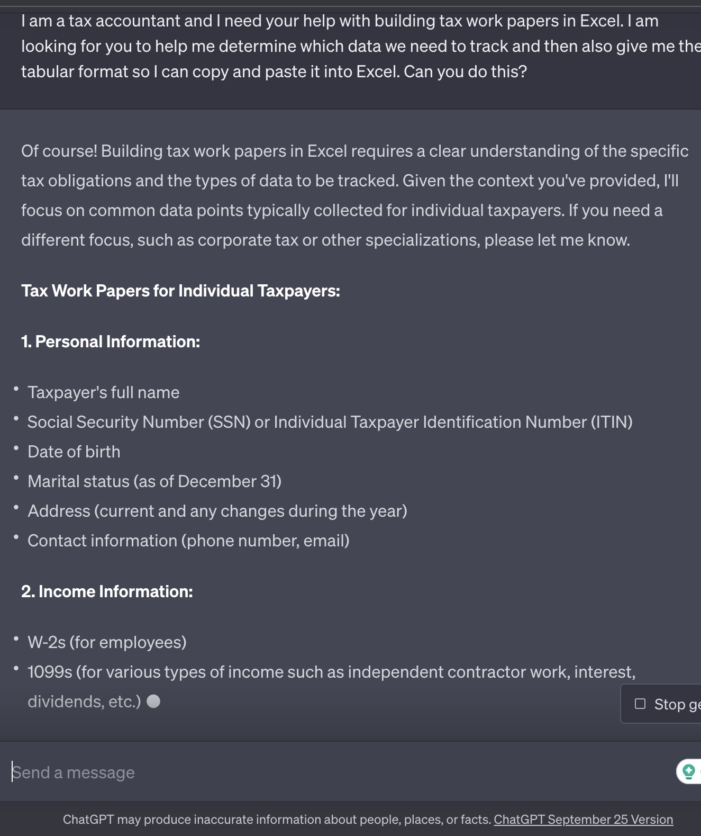This screenshot has width=701, height=836.
Task: Click the Tax Work Papers heading
Action: (180, 291)
